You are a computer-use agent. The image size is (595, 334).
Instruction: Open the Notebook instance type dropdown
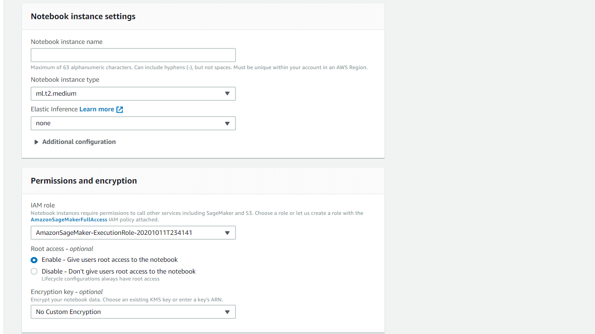coord(133,94)
